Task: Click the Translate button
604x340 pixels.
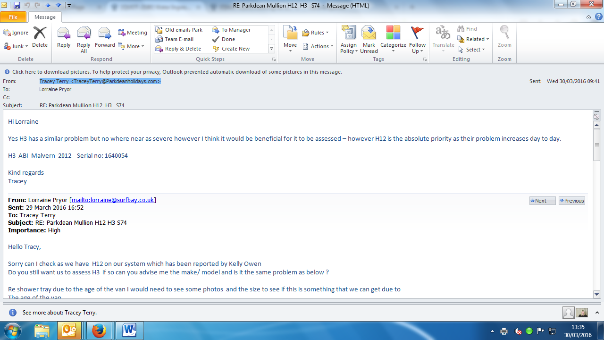Action: [x=443, y=40]
